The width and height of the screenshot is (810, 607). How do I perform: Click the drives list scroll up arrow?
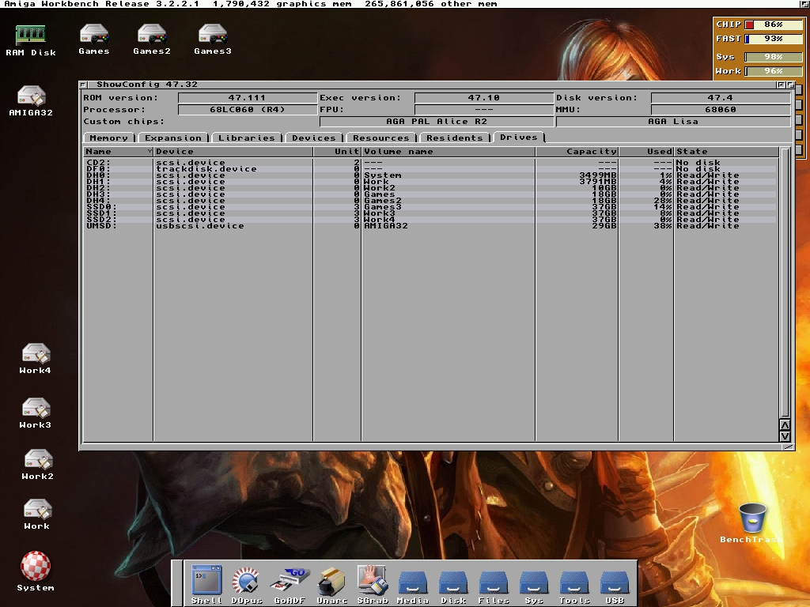[785, 425]
